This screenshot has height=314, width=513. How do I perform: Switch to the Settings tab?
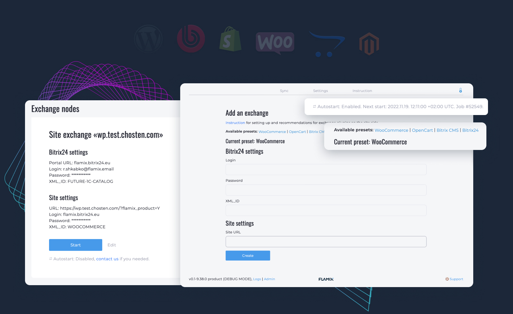pos(320,91)
